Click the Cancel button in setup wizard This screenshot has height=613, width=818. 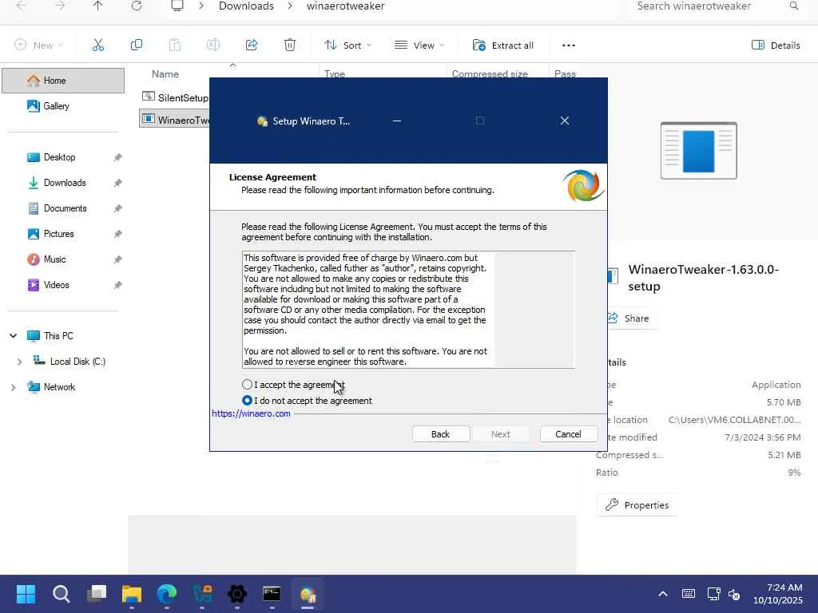tap(568, 434)
